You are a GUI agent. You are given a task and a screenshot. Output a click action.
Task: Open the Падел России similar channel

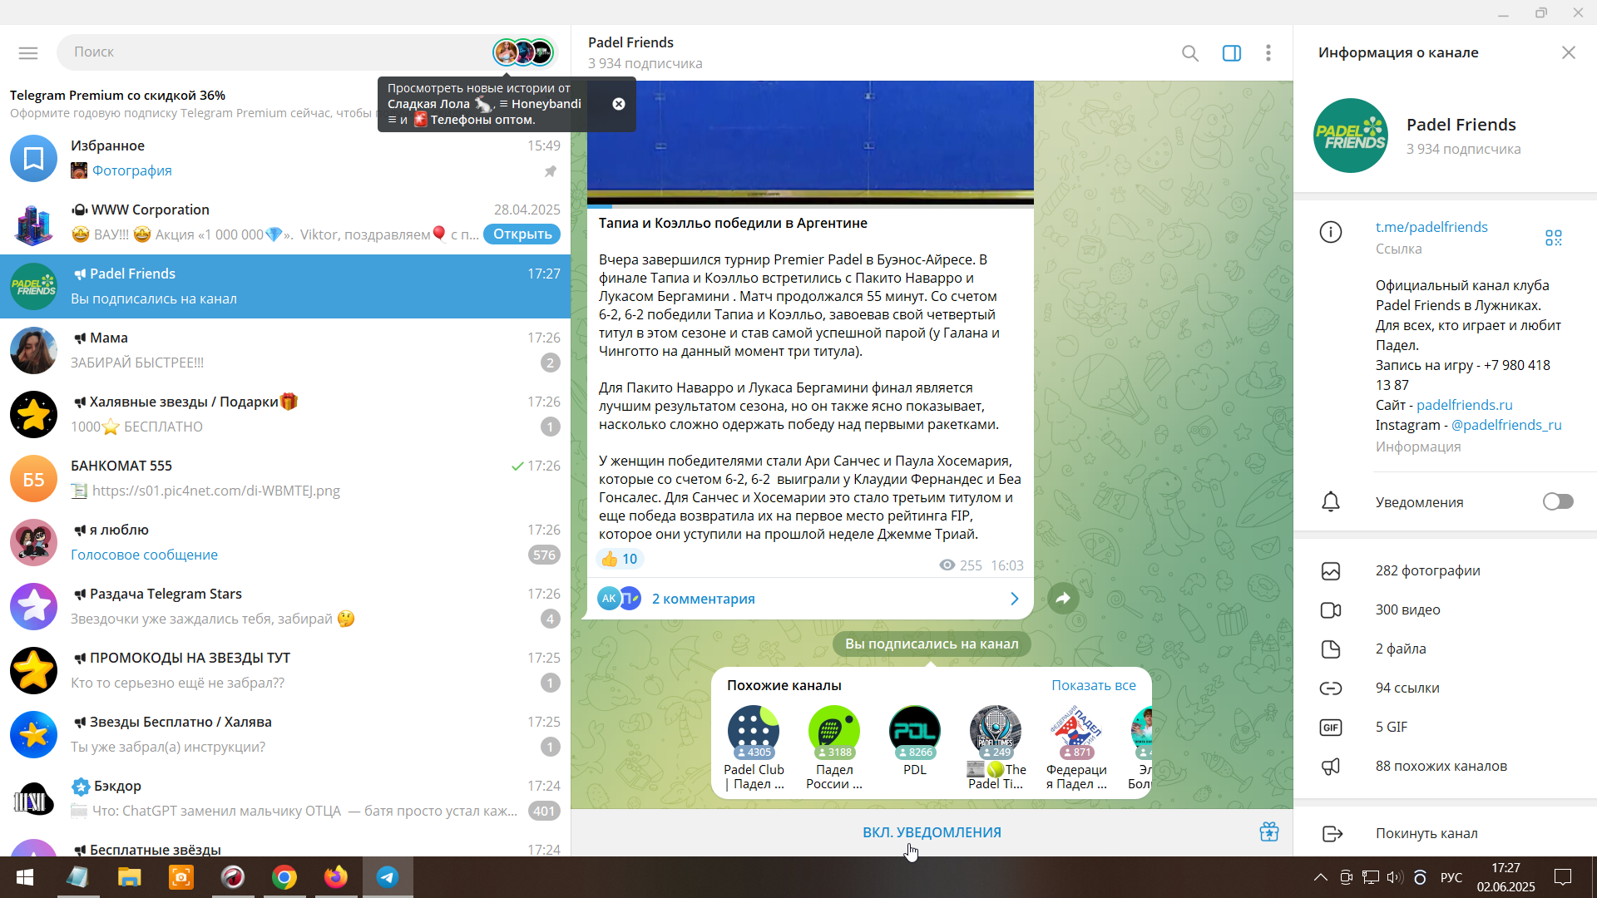click(834, 748)
